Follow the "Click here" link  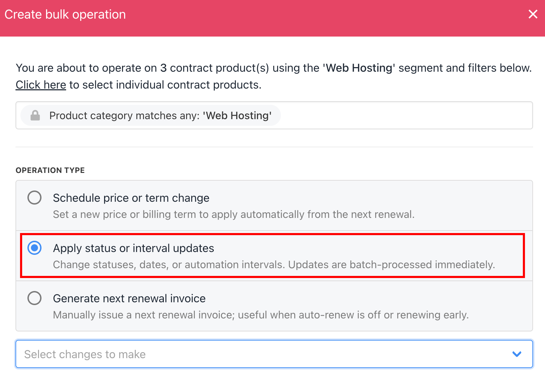click(x=41, y=85)
